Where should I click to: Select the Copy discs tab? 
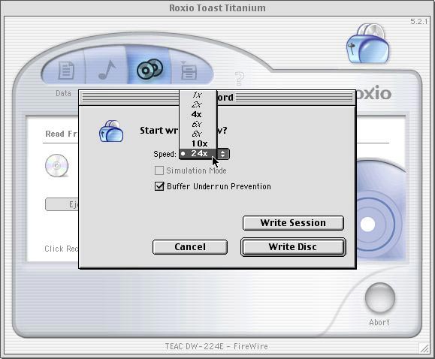point(150,69)
